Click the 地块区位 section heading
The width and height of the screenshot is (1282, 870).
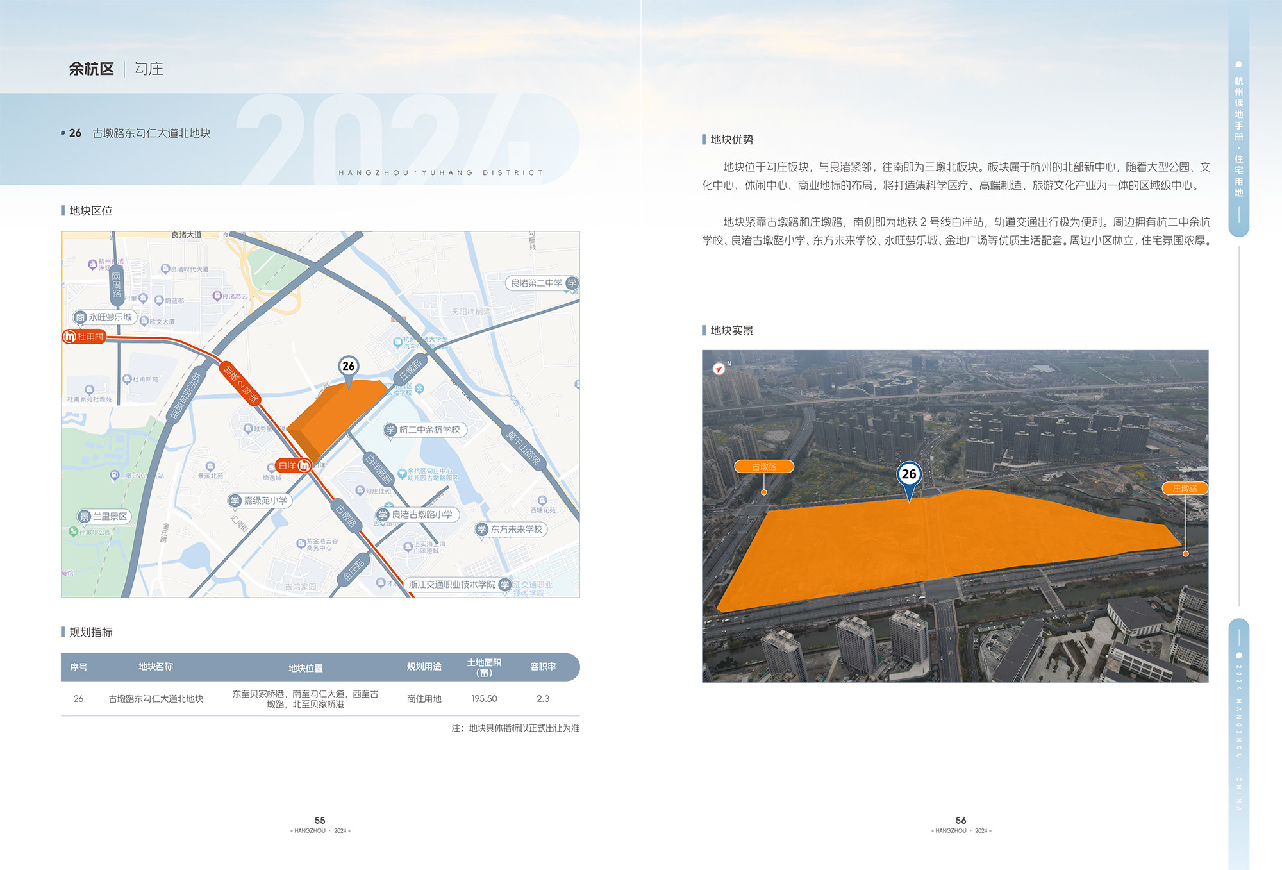(91, 210)
